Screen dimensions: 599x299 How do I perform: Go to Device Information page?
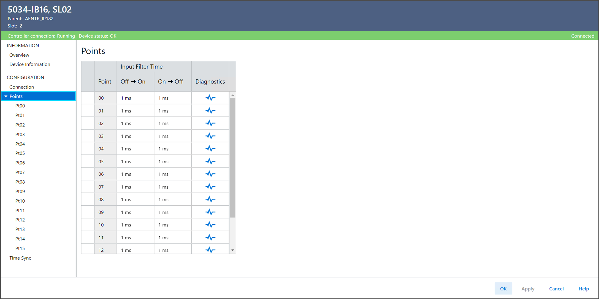point(30,64)
